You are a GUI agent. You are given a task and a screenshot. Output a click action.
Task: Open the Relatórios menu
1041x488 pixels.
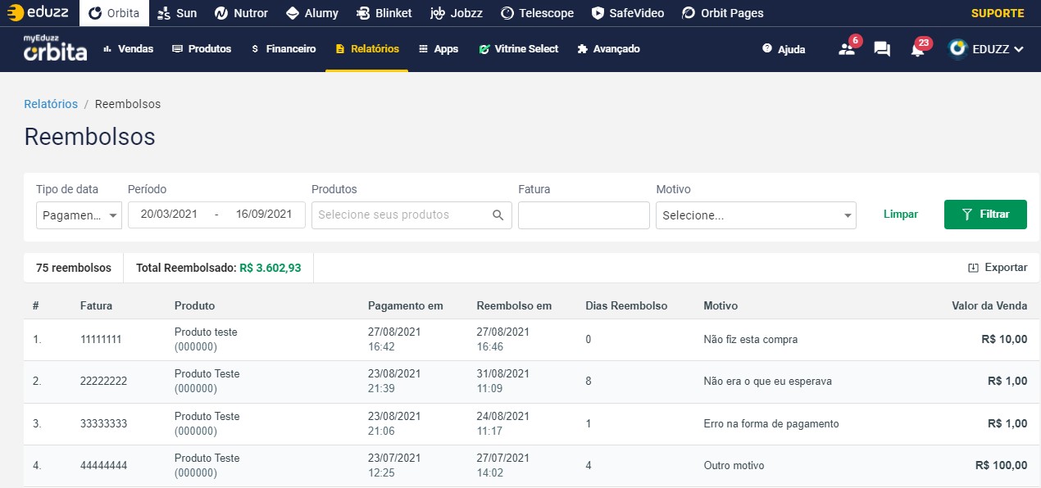coord(367,49)
